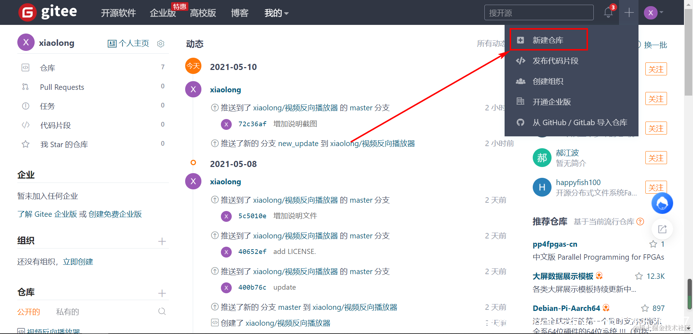Click plus icon next to 组织
Image resolution: width=693 pixels, height=334 pixels.
[162, 241]
